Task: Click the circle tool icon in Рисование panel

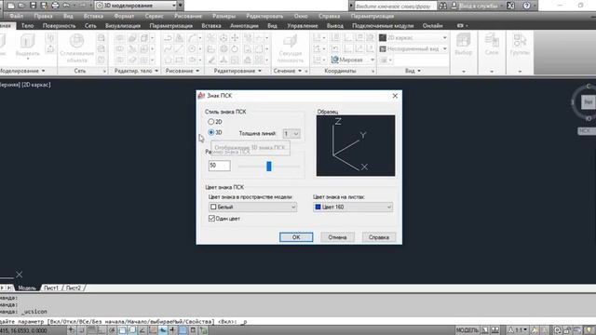Action: click(192, 49)
